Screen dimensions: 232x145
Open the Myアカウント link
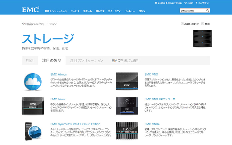(x=204, y=3)
